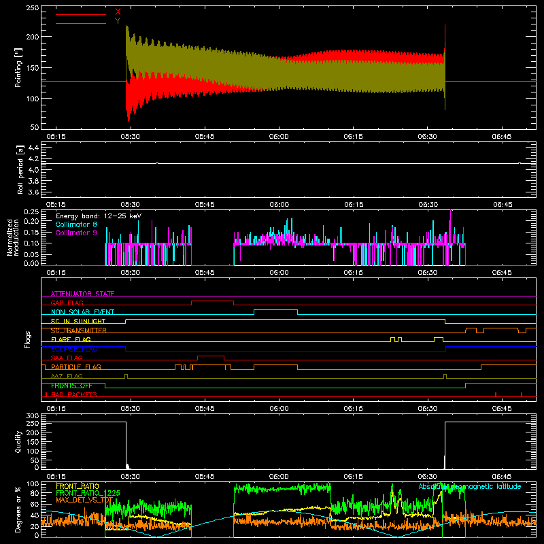Viewport: 544px width, 544px height.
Task: Select the SC_TRANSMITTER flag label
Action: pyautogui.click(x=78, y=330)
